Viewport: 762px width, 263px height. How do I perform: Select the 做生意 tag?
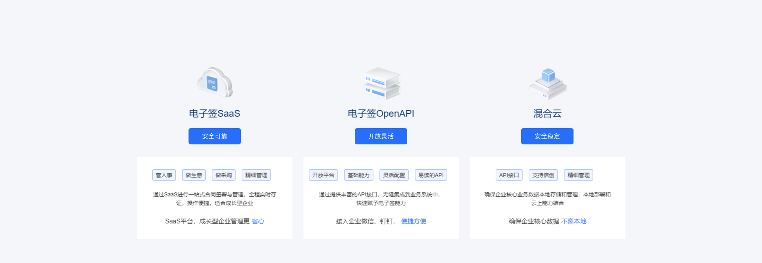pos(194,175)
